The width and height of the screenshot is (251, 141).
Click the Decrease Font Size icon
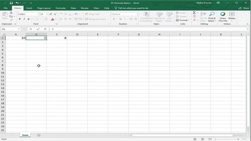point(55,14)
